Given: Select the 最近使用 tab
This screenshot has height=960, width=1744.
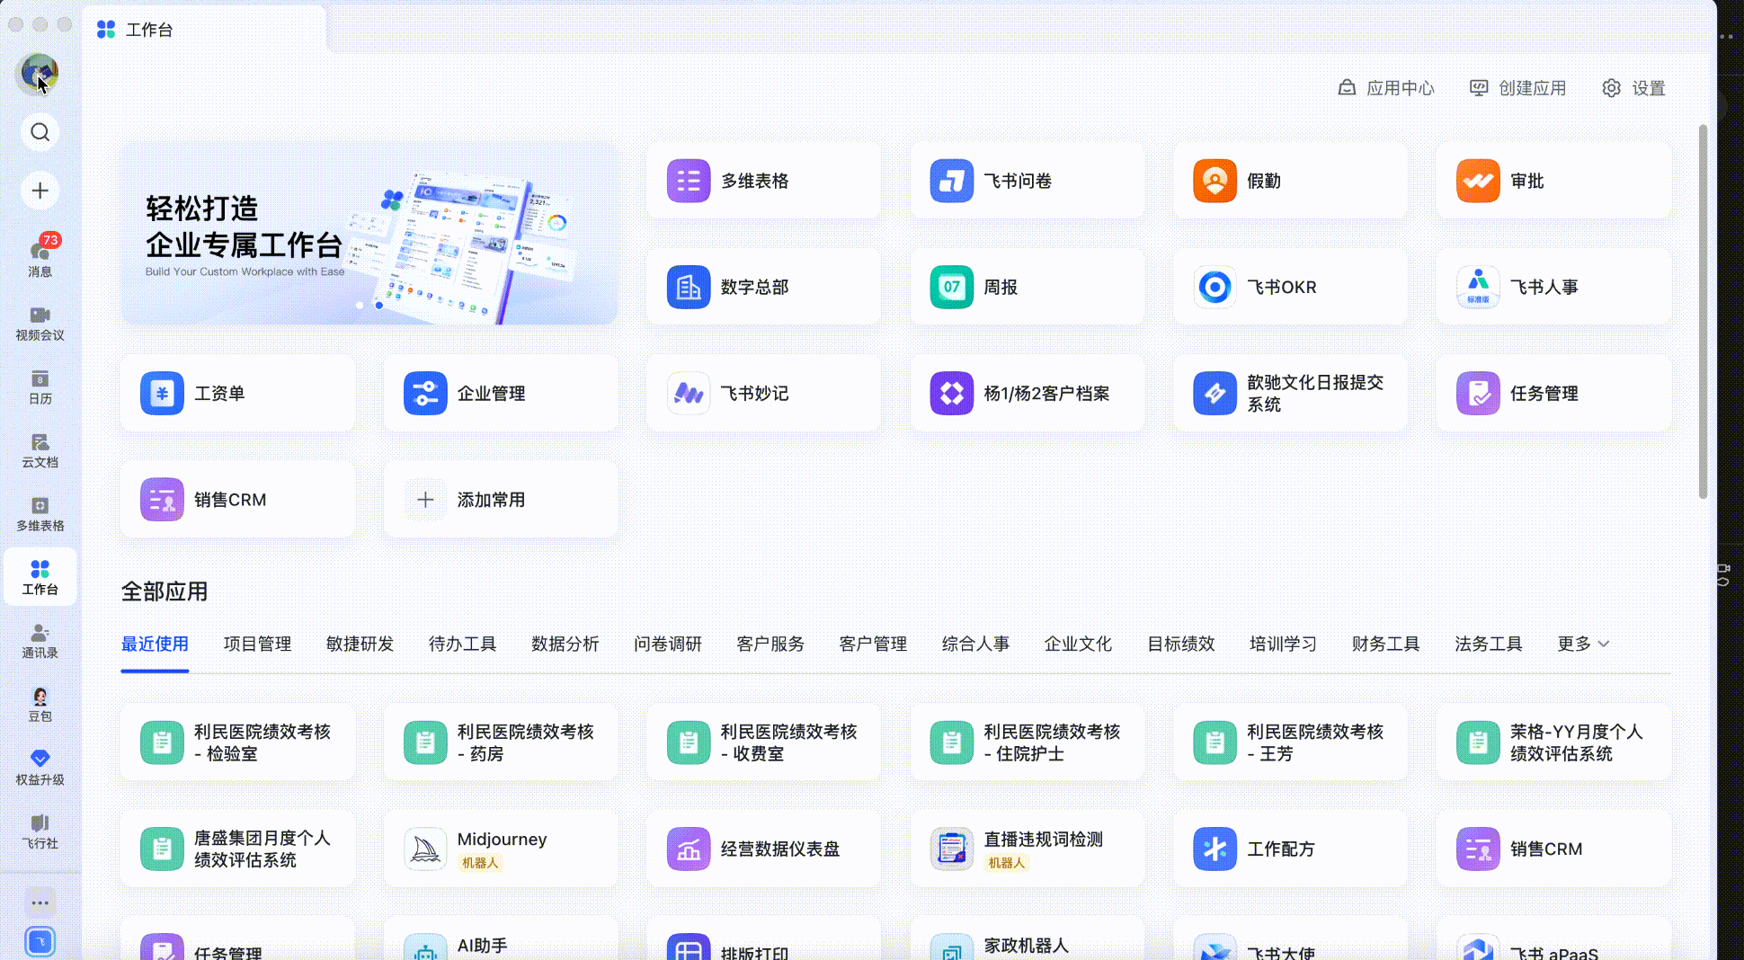Looking at the screenshot, I should tap(155, 644).
